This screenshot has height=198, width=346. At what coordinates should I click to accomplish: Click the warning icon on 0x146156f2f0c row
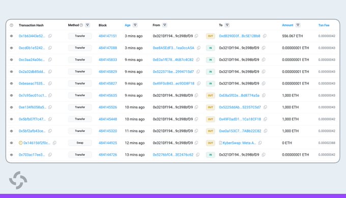click(20, 143)
